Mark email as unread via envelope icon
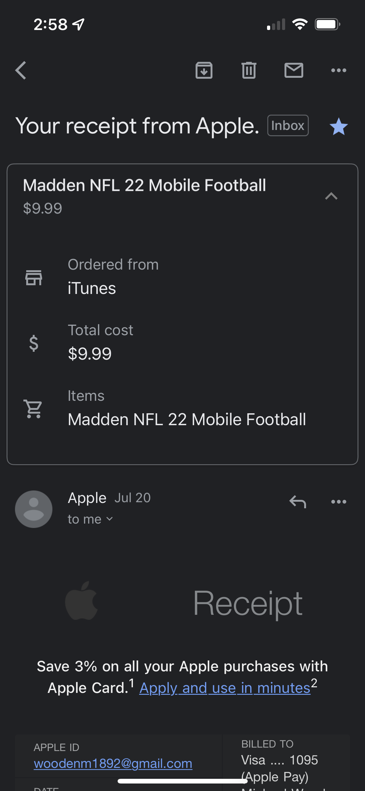Screen dimensions: 365x791 coord(294,70)
